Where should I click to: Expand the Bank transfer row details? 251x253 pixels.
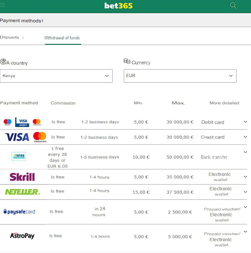245,152
